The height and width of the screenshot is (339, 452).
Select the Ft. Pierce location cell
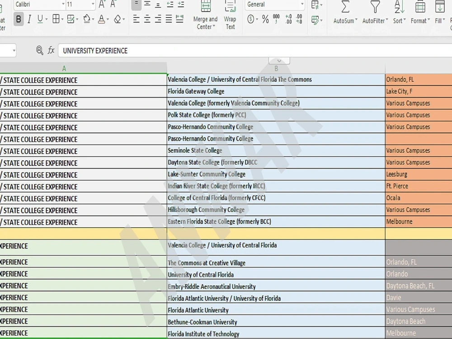419,186
